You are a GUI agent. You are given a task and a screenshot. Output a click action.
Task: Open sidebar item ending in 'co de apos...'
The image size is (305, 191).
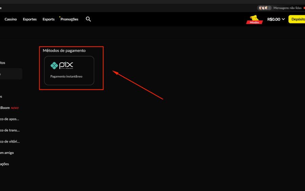click(9, 119)
